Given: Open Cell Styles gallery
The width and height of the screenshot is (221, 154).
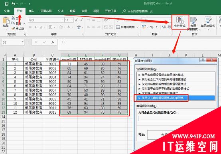Looking at the screenshot, I should tap(208, 23).
